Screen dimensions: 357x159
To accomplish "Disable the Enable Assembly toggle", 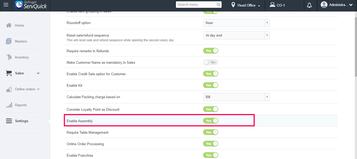I will 211,121.
